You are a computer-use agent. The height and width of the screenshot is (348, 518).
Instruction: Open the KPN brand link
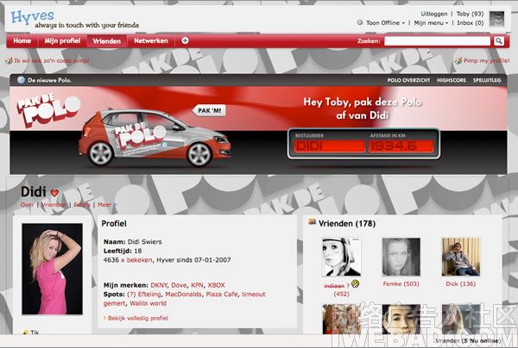(x=197, y=285)
